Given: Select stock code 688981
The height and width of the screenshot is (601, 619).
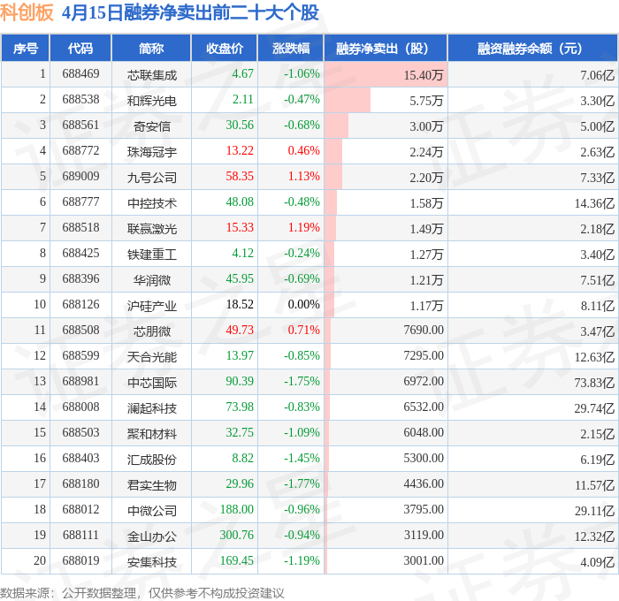Looking at the screenshot, I should (80, 381).
